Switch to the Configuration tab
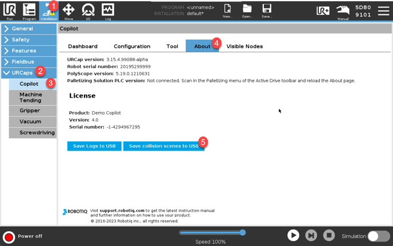393x246 pixels. click(x=132, y=46)
